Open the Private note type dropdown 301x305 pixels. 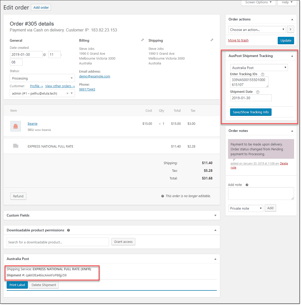tap(246, 208)
